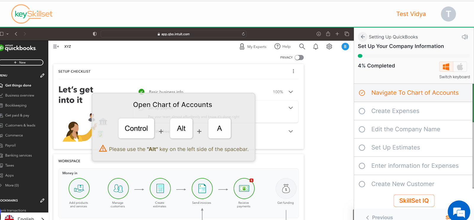Viewport: 474px width, 220px height.
Task: Click the browser share icon
Action: coord(328,34)
